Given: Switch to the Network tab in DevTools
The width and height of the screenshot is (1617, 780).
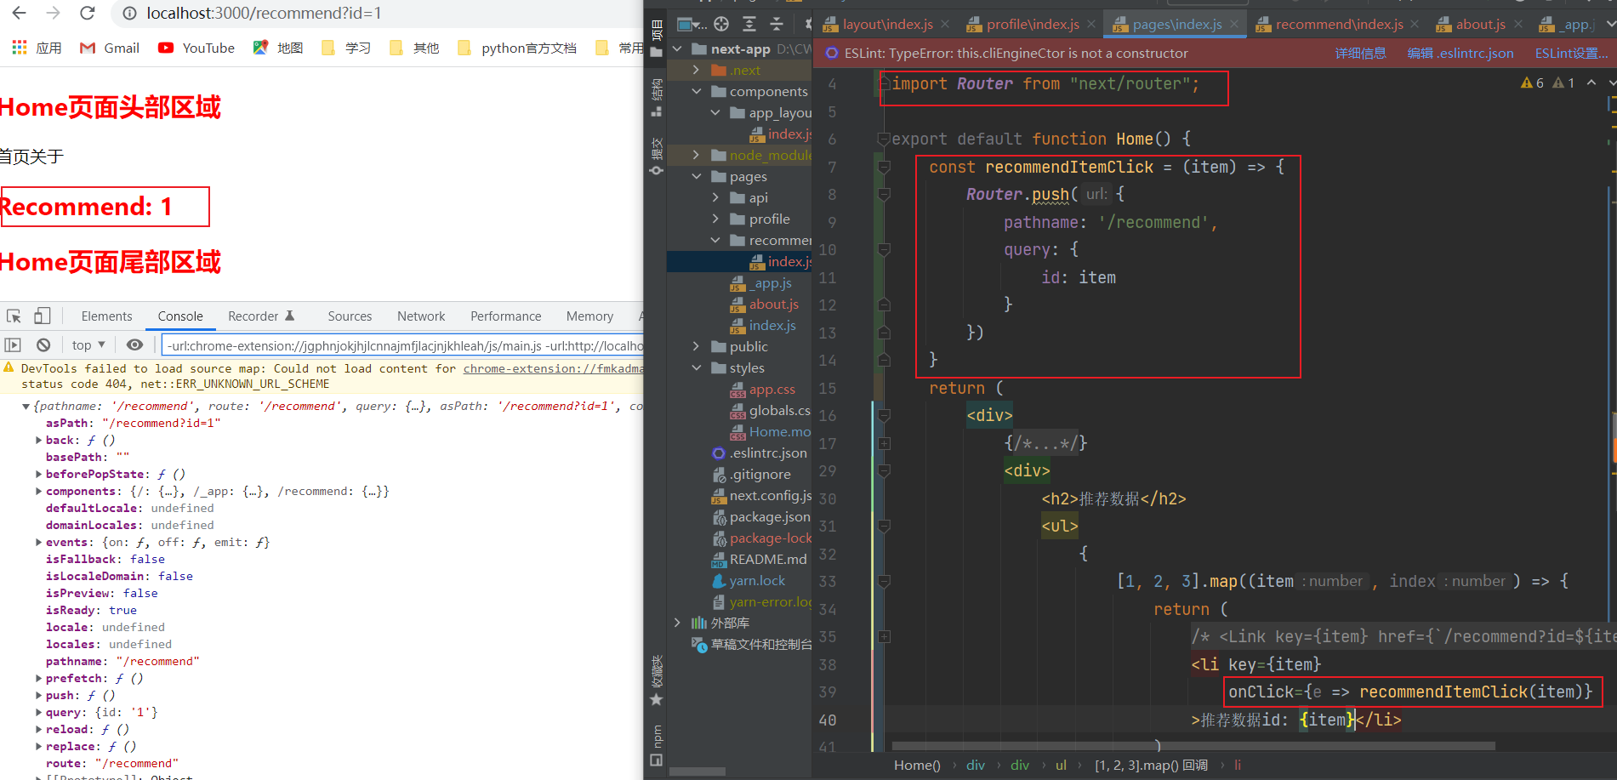Looking at the screenshot, I should click(x=421, y=316).
